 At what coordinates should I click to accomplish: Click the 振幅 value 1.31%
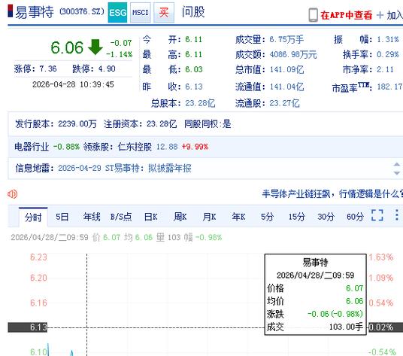(x=388, y=39)
